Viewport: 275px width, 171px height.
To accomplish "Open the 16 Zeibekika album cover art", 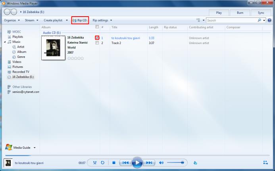I will (53, 48).
